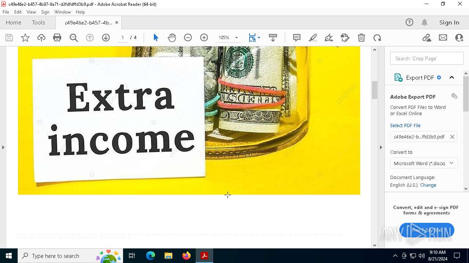Choose the Selection arrow tool
The width and height of the screenshot is (469, 263).
pyautogui.click(x=156, y=38)
